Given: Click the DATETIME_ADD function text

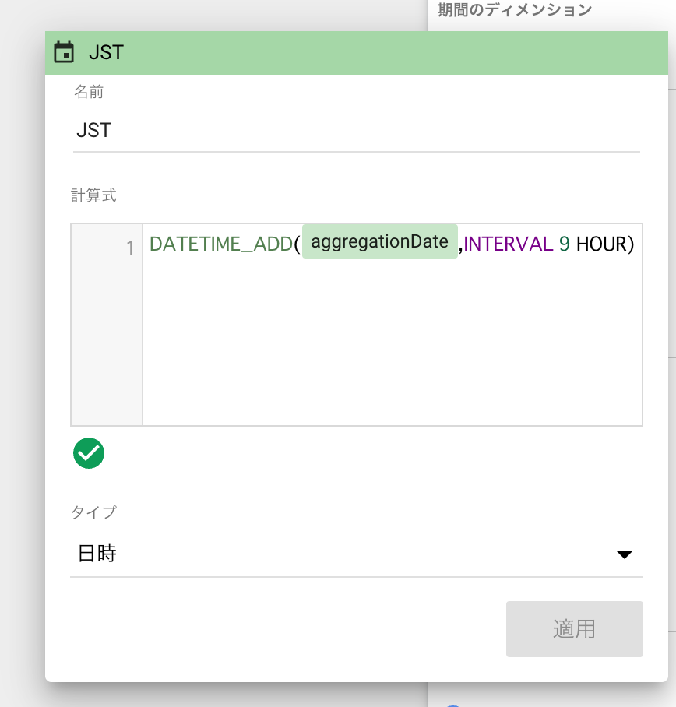Looking at the screenshot, I should (x=221, y=244).
